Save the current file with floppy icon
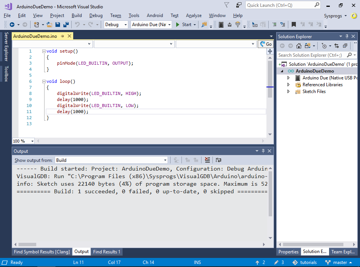The width and height of the screenshot is (360, 267). tap(58, 25)
